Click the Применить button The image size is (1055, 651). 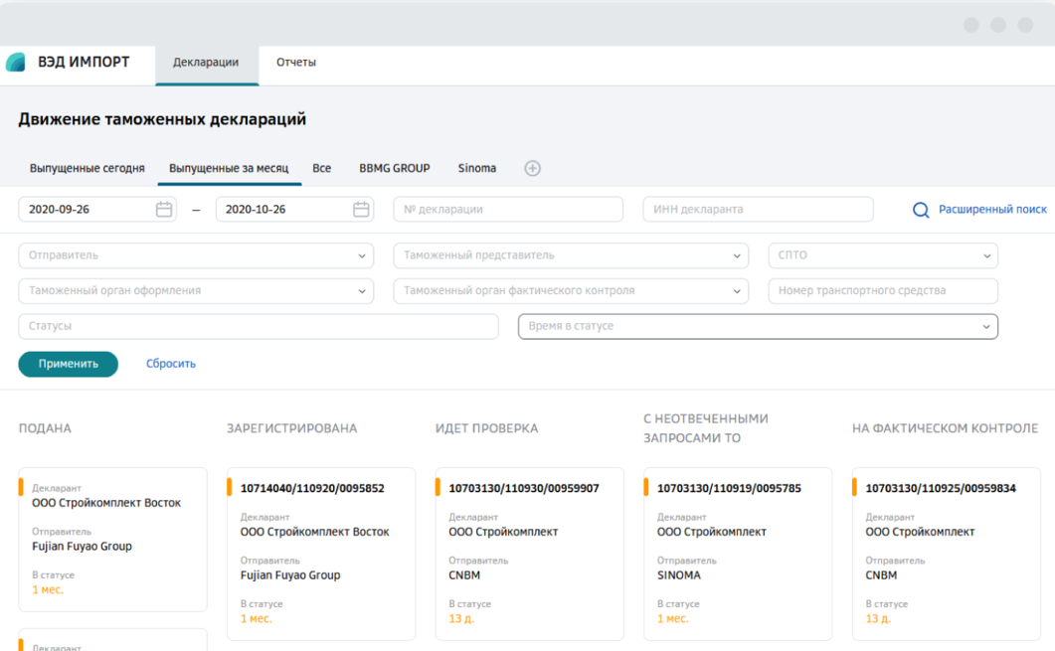68,364
